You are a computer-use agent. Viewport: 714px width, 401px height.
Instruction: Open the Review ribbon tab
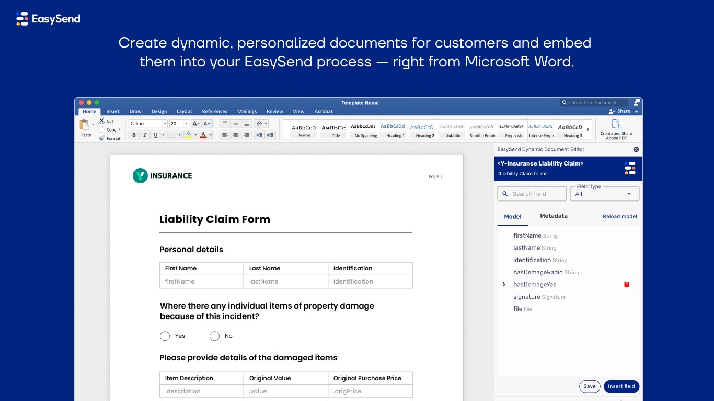[x=275, y=111]
